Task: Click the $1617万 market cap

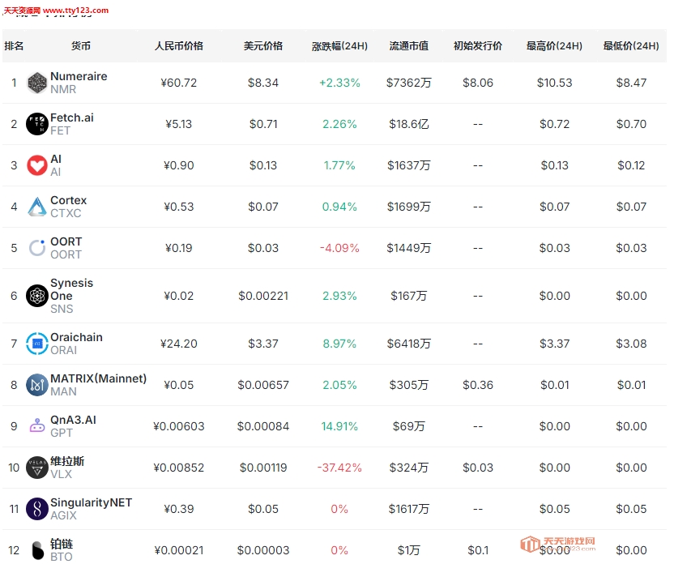Action: coord(409,509)
